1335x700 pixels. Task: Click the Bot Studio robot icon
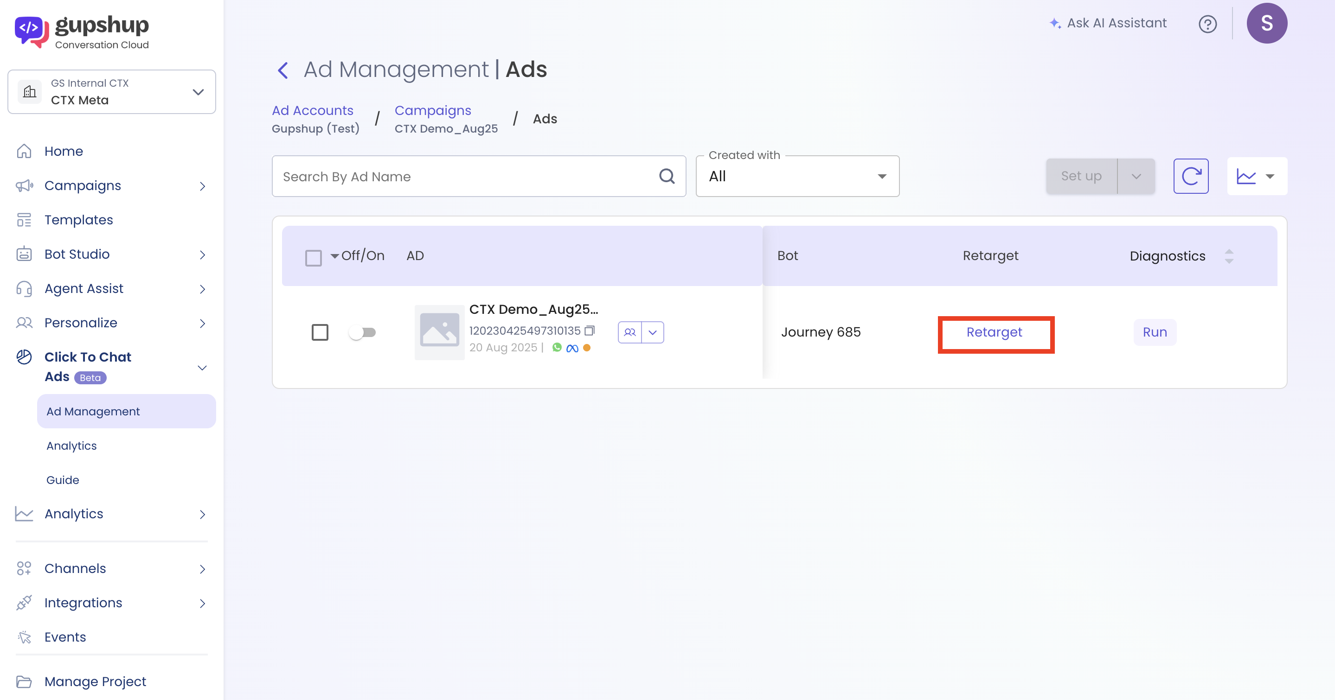(x=24, y=254)
